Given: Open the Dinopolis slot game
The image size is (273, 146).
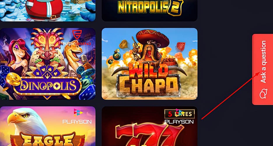Looking at the screenshot, I should (x=48, y=64).
